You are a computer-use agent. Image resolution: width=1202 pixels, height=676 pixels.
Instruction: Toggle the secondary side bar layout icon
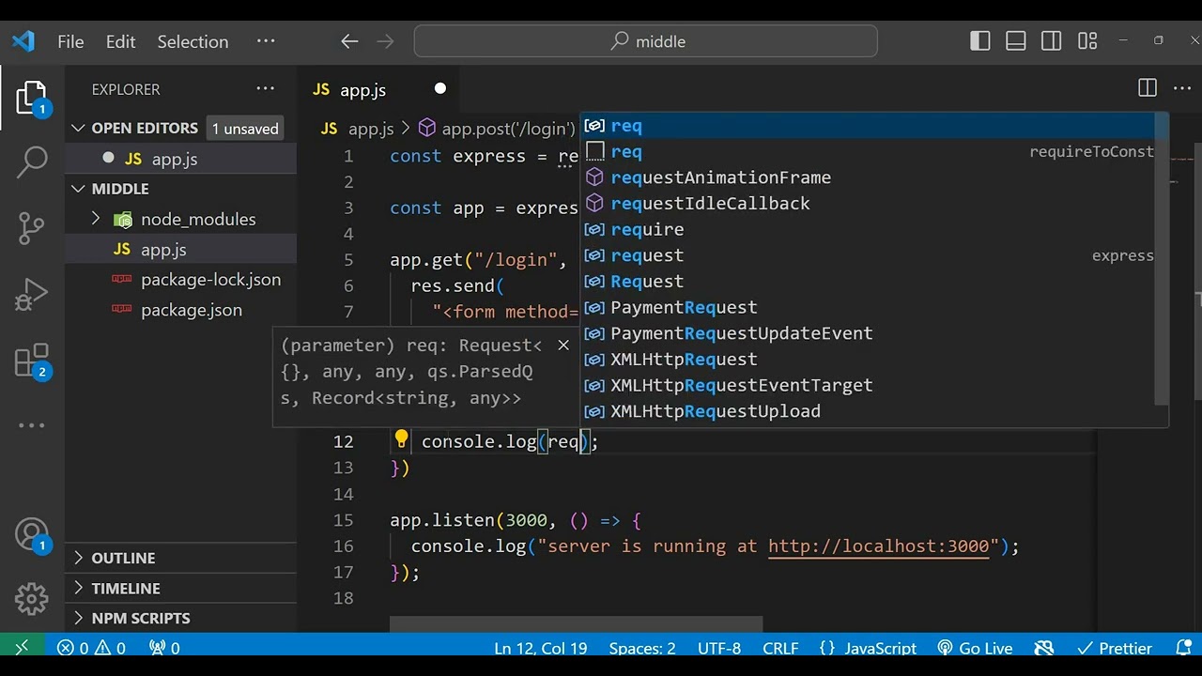pos(1051,41)
